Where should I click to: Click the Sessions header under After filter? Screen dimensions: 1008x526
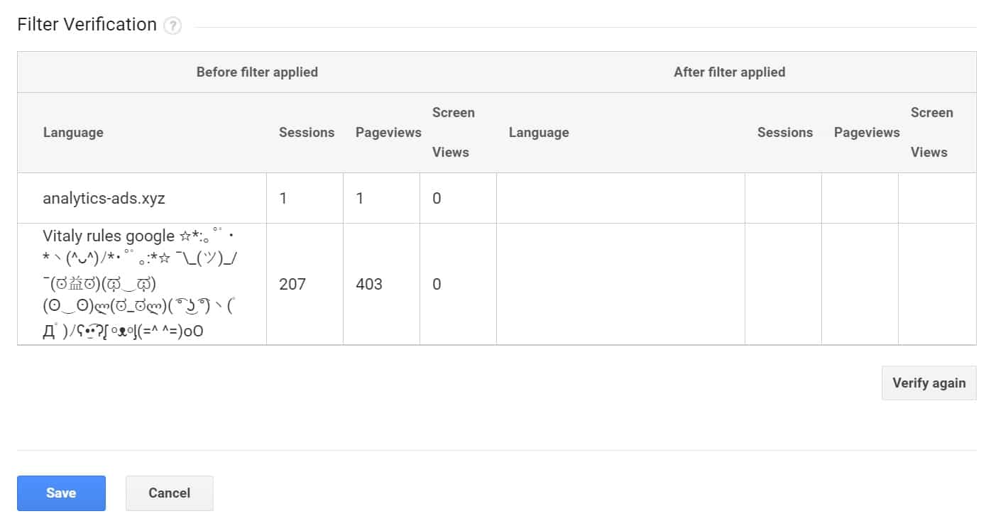pyautogui.click(x=785, y=132)
